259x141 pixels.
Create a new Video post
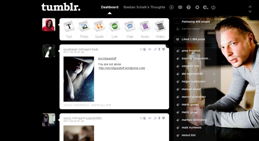tap(160, 29)
